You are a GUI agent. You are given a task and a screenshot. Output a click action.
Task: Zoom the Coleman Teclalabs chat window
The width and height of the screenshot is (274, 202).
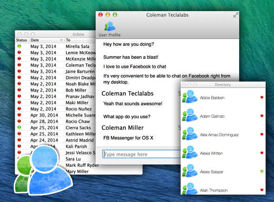115,15
